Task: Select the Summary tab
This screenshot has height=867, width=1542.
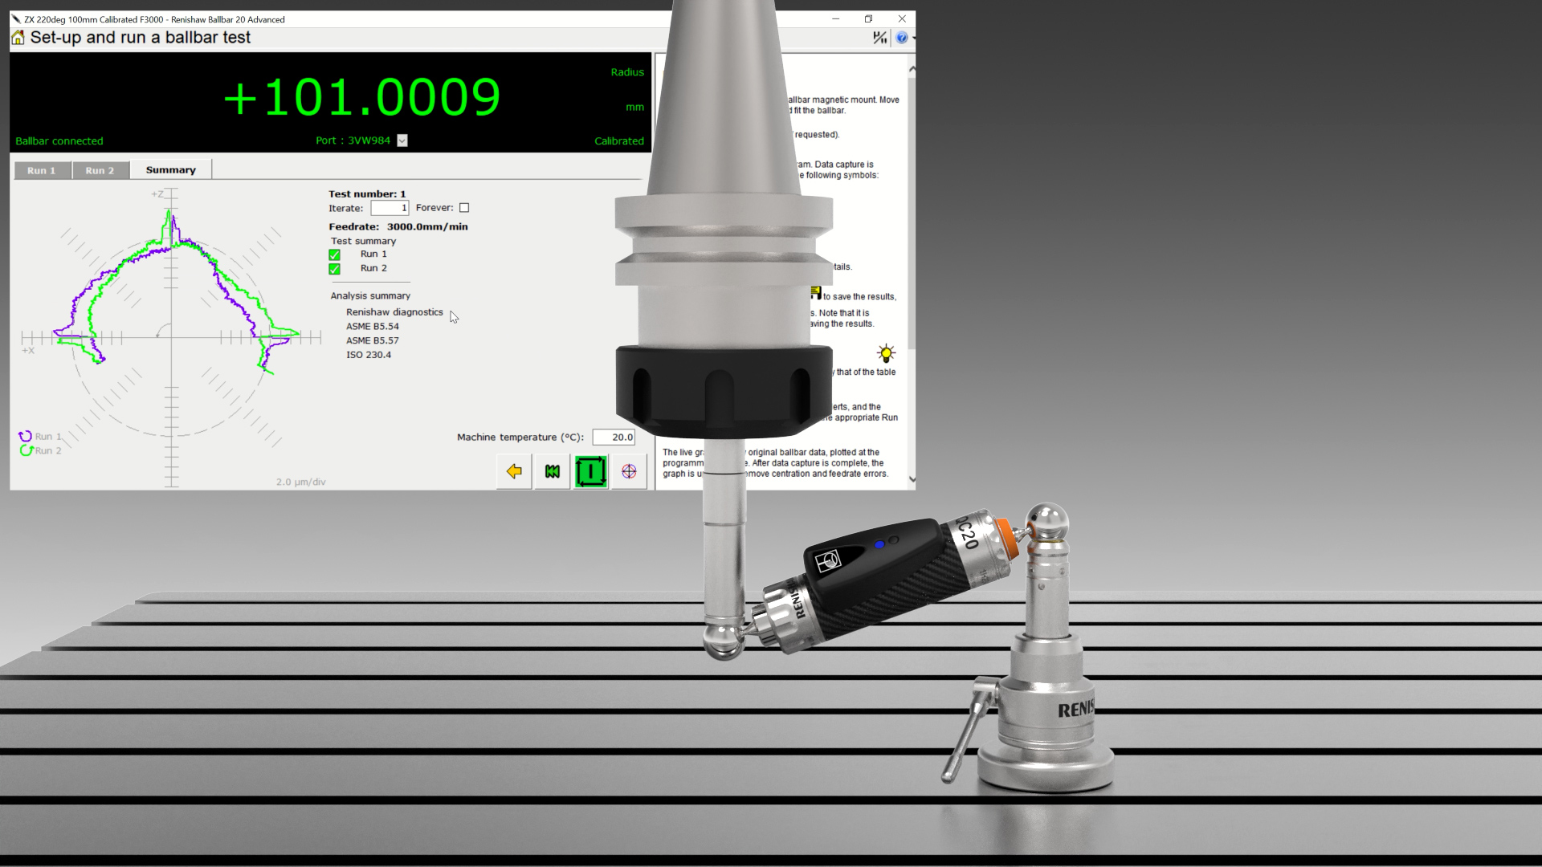Action: [x=171, y=169]
